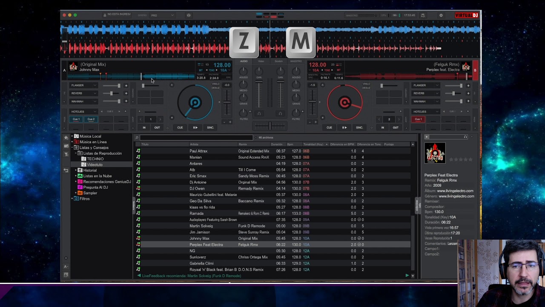
Task: Toggle VINILO mode on deck A
Action: [216, 84]
